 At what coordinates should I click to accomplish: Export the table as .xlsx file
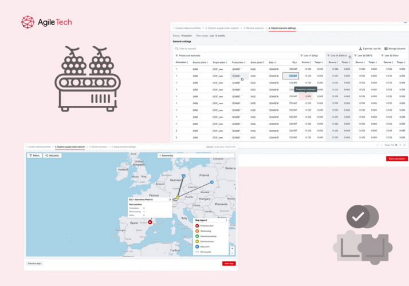pyautogui.click(x=368, y=49)
